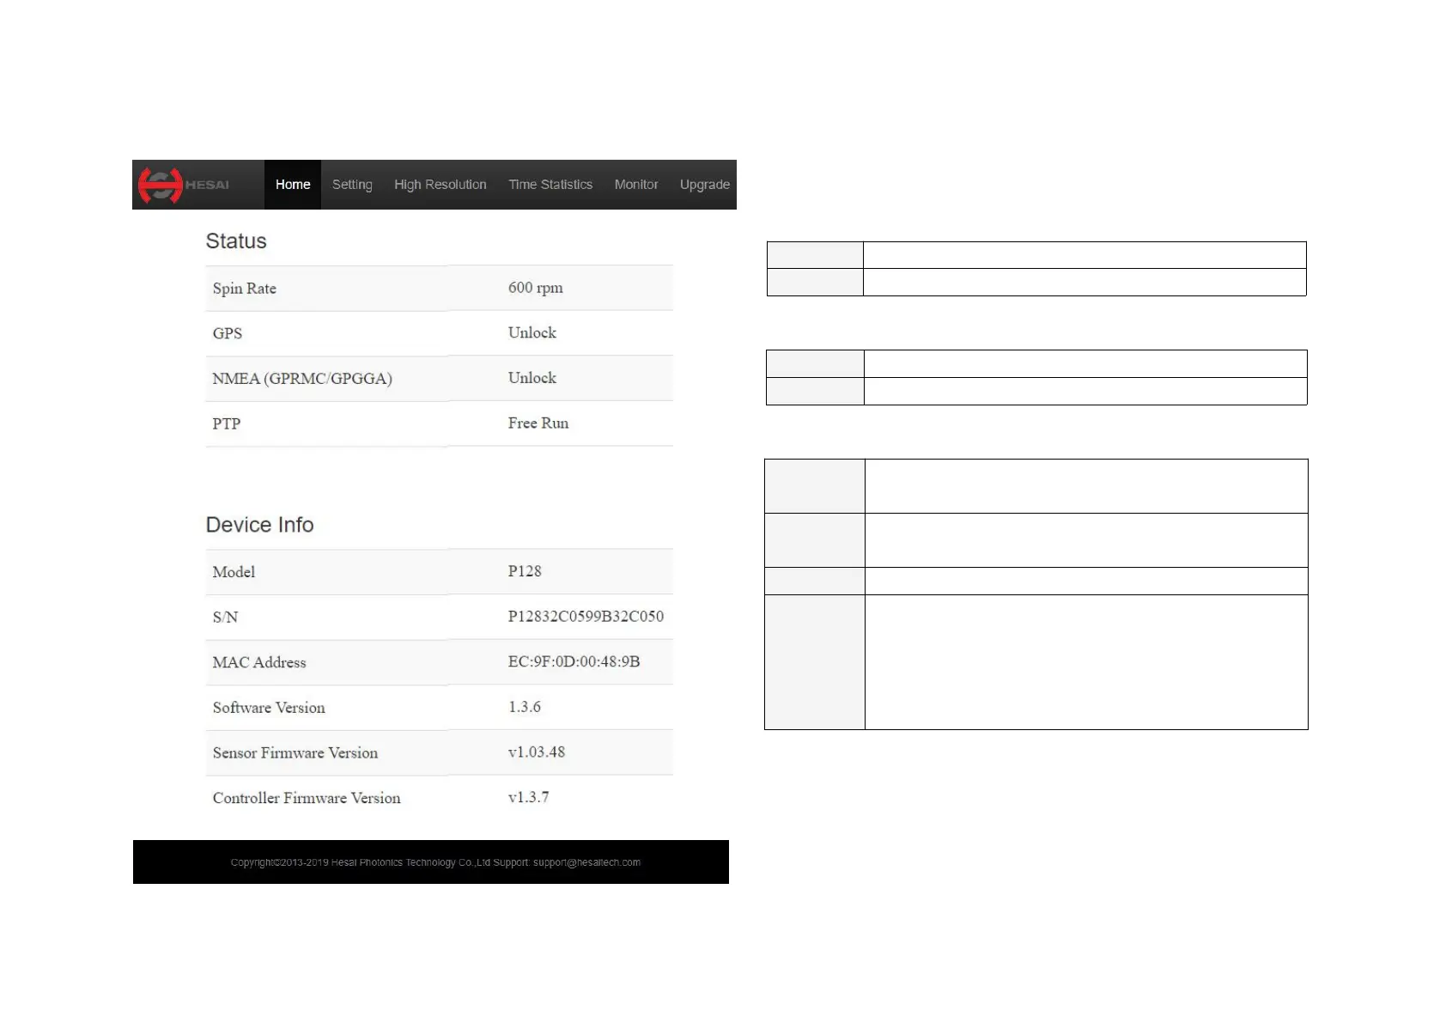The height and width of the screenshot is (1023, 1446).
Task: Open the High Resolution tab
Action: pyautogui.click(x=440, y=185)
